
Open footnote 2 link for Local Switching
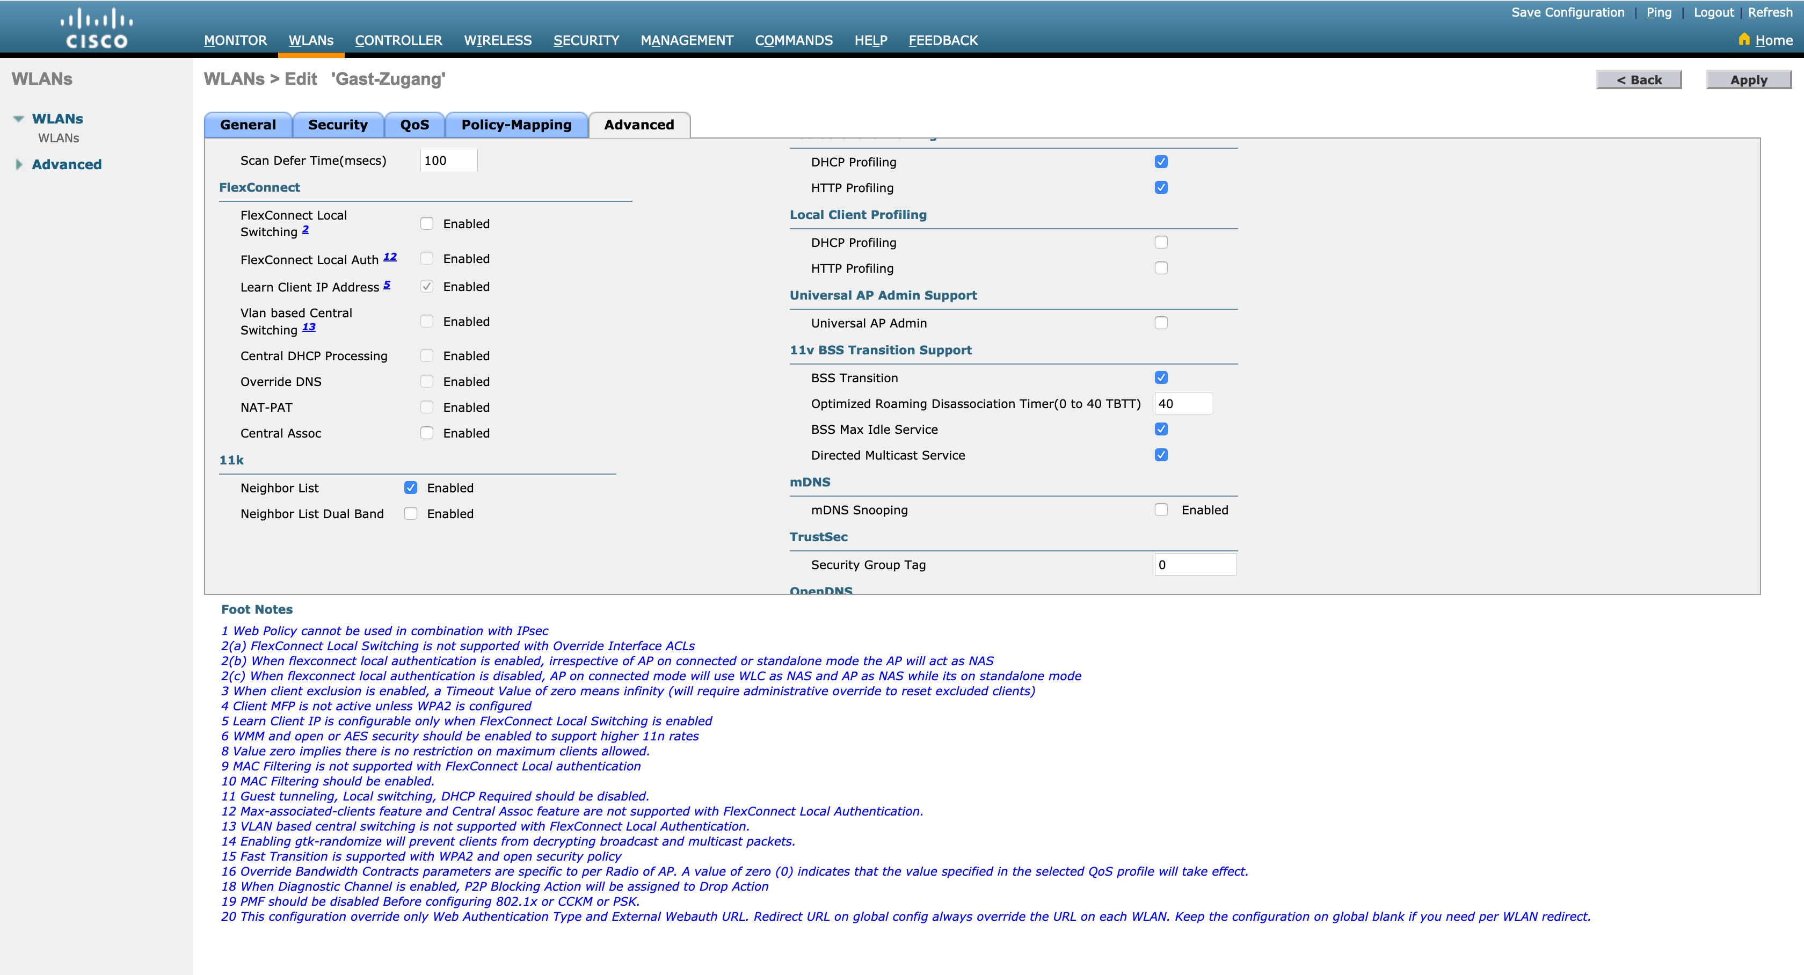pyautogui.click(x=305, y=230)
